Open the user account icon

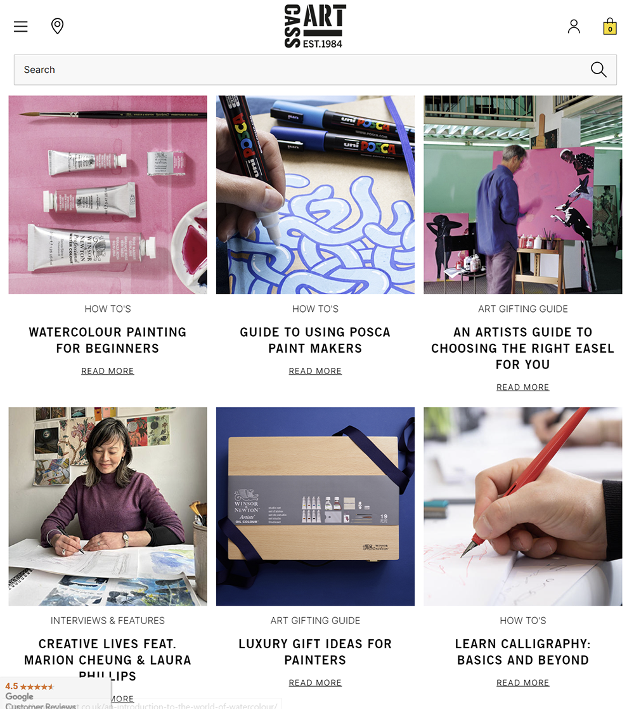tap(574, 26)
